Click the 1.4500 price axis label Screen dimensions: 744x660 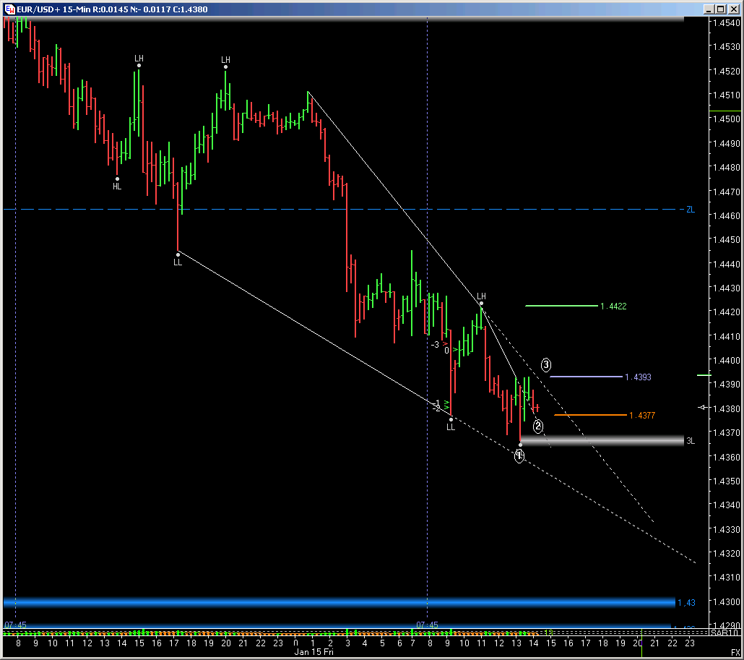(x=727, y=119)
